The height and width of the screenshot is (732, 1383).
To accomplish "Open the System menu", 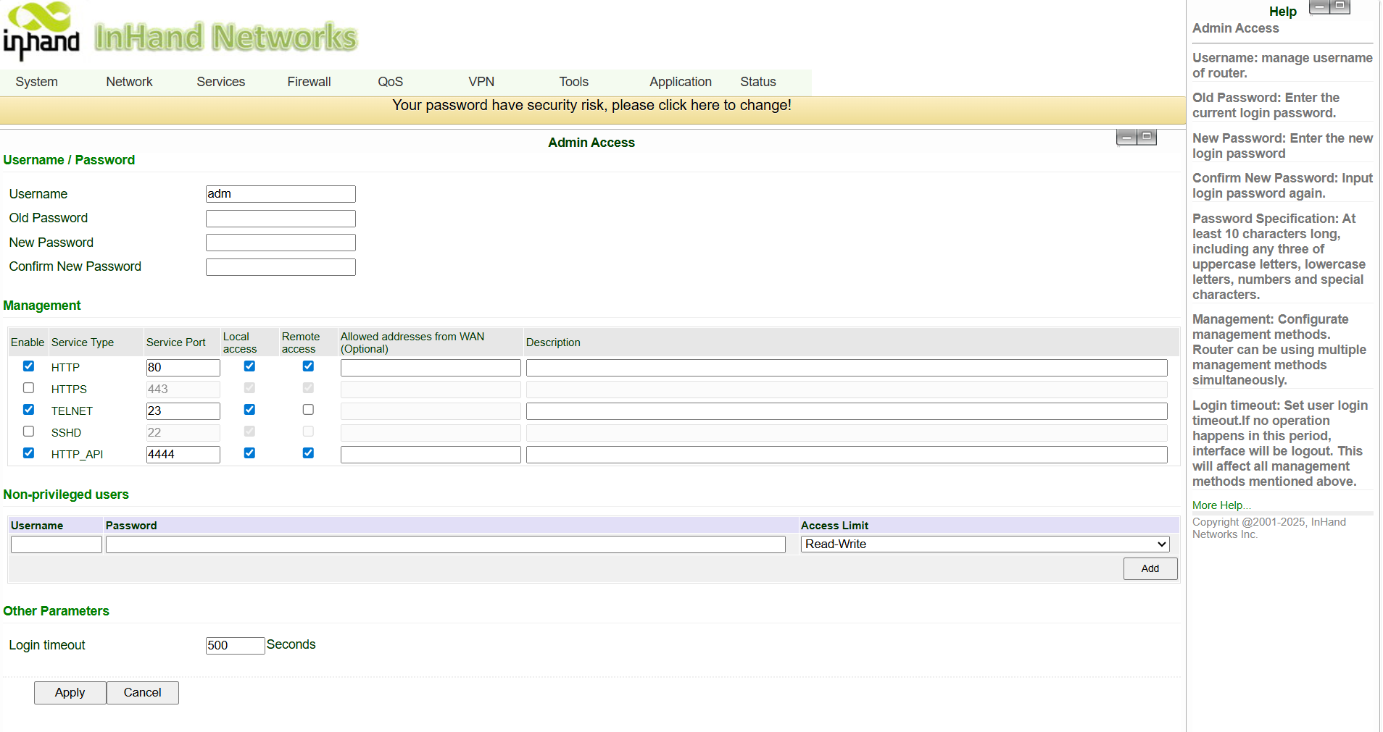I will tap(36, 82).
